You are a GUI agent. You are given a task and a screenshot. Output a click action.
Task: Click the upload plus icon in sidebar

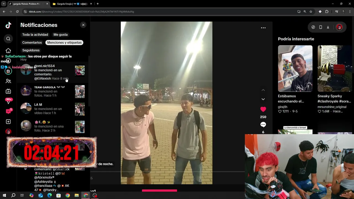click(x=8, y=122)
